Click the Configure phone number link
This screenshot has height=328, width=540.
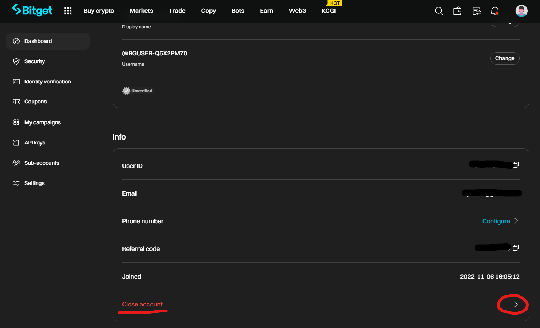(x=496, y=221)
